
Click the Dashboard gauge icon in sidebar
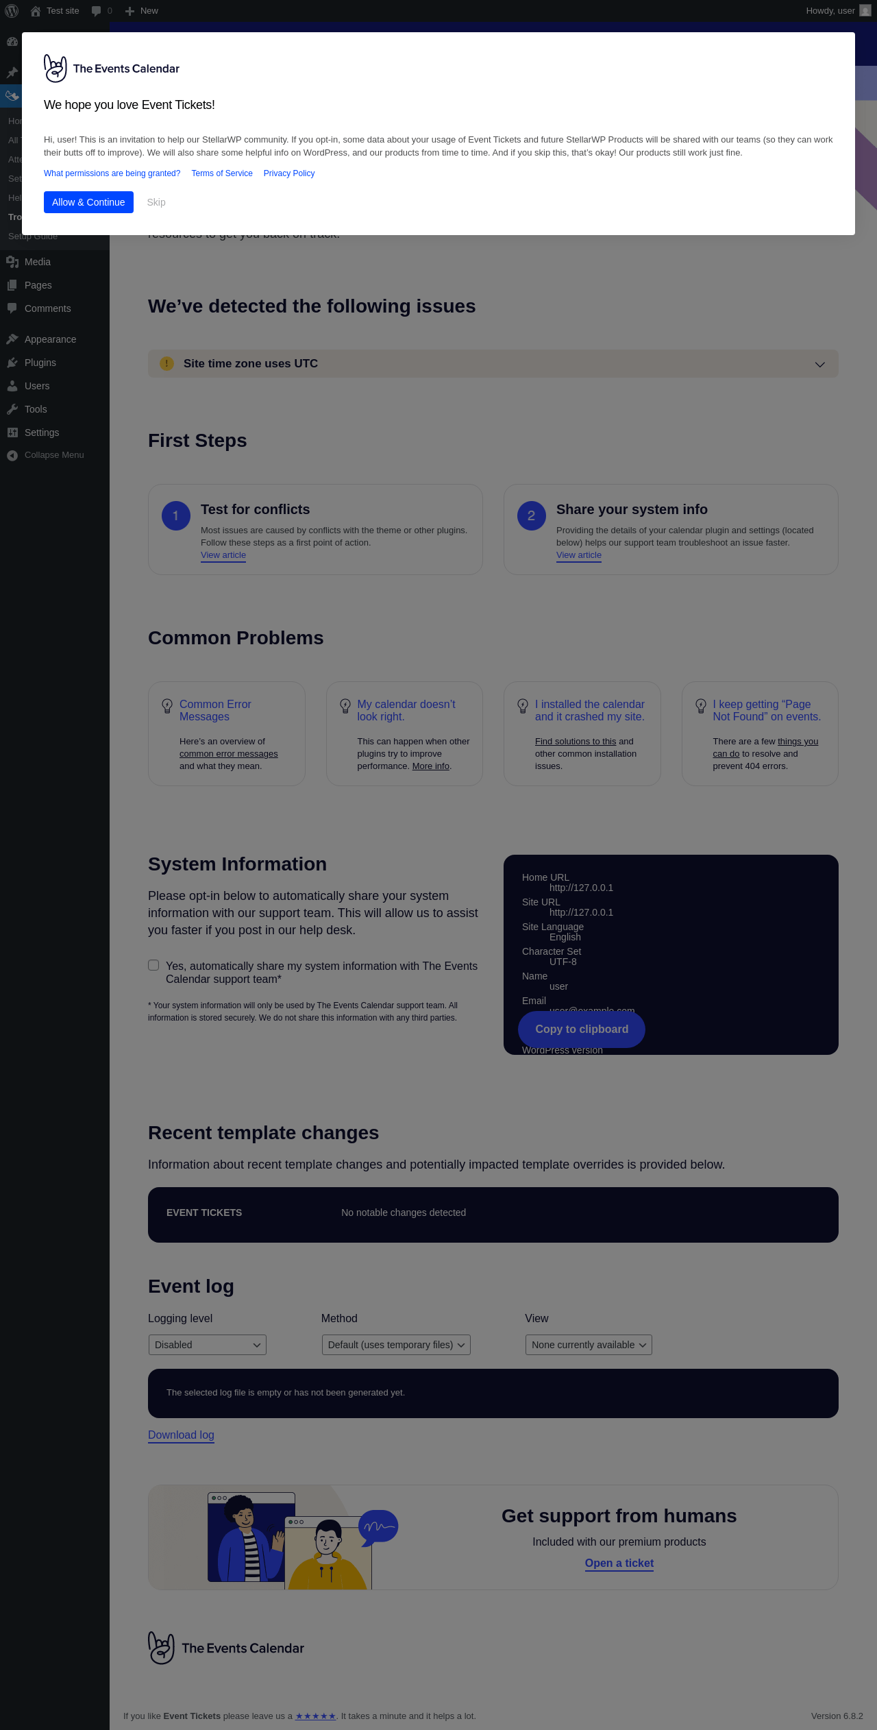(x=12, y=42)
